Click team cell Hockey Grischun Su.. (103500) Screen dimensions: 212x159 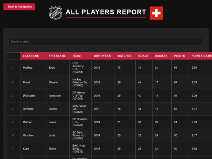pyautogui.click(x=80, y=82)
